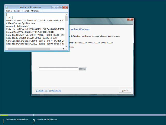Viewport: 166px width, 125px height.
Task: Click the [cmi] line in Notepad
Action: tap(10, 17)
